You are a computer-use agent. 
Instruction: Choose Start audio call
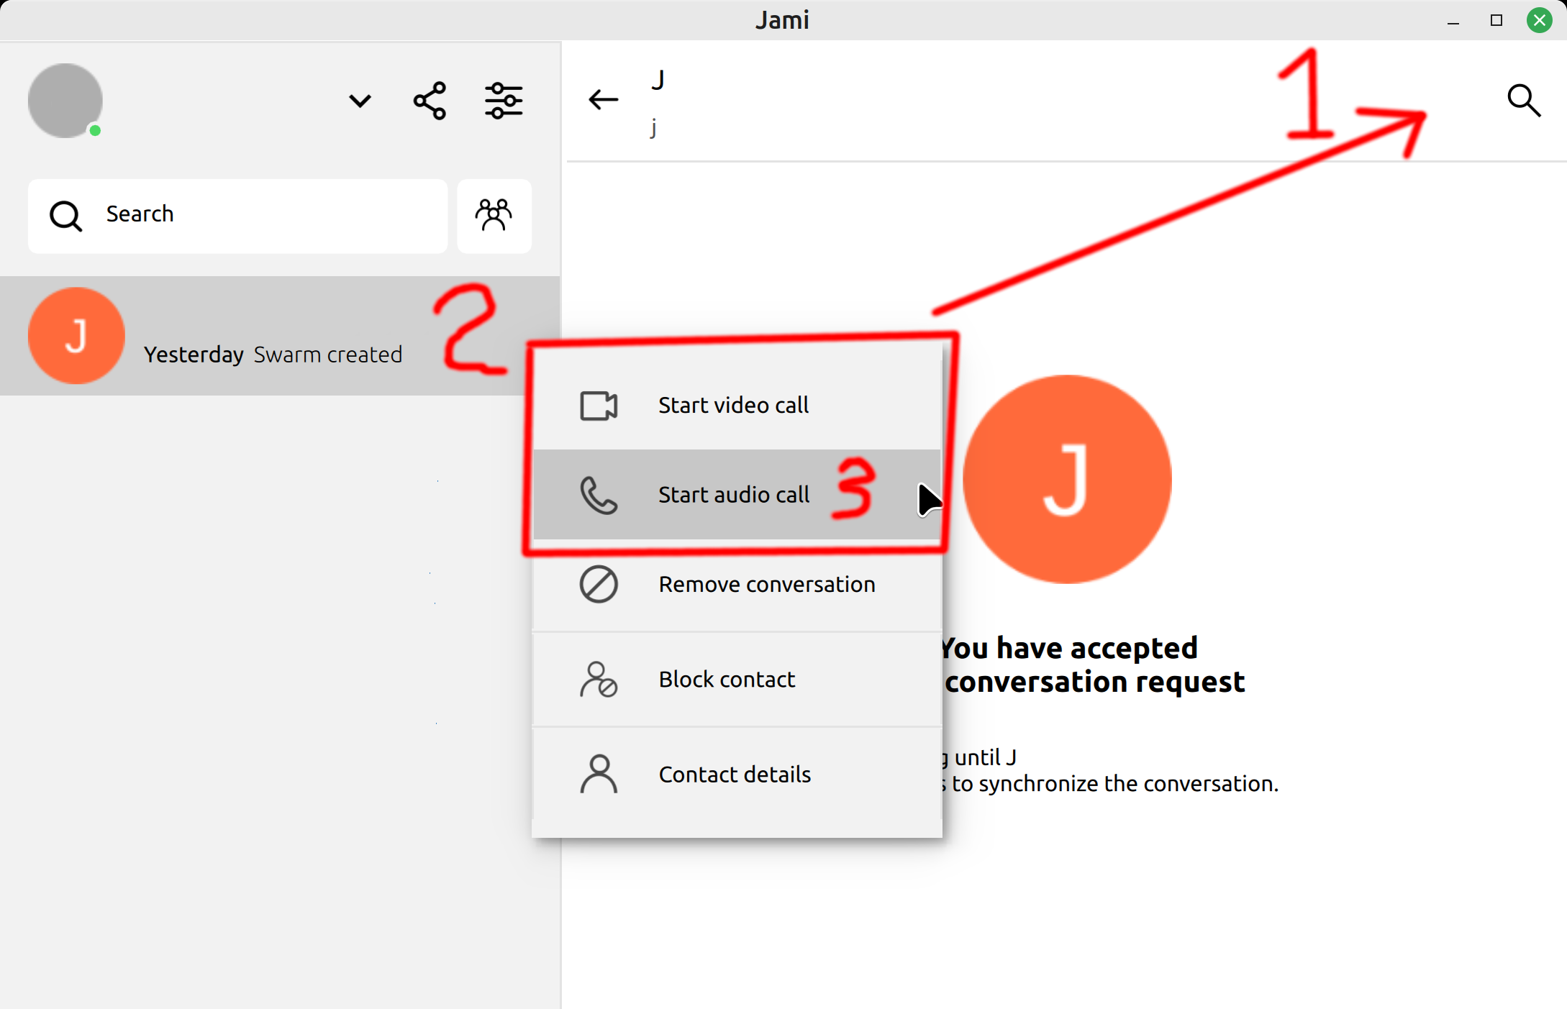[737, 494]
